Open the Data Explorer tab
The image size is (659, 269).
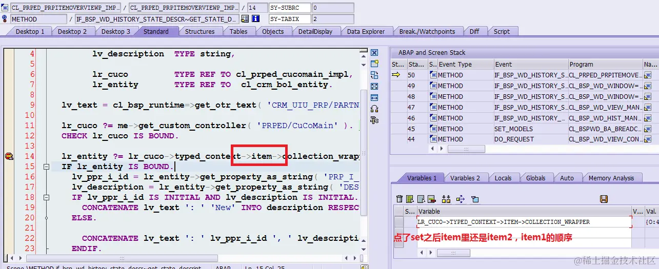click(x=366, y=31)
